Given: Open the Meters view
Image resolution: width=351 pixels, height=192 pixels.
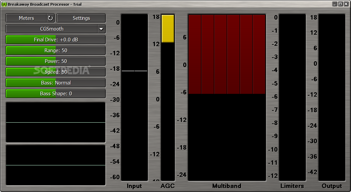Looking at the screenshot, I should [x=26, y=18].
